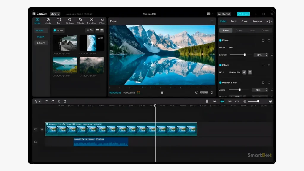Image resolution: width=304 pixels, height=171 pixels.
Task: Toggle the Filters effect switch
Action: click(220, 40)
